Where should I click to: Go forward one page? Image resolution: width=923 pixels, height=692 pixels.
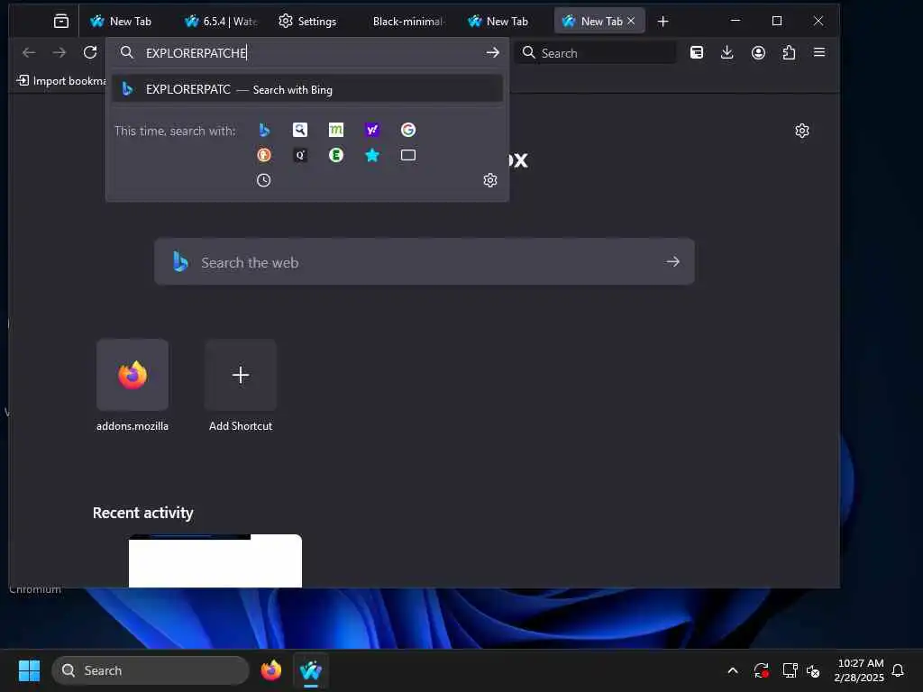click(x=59, y=53)
